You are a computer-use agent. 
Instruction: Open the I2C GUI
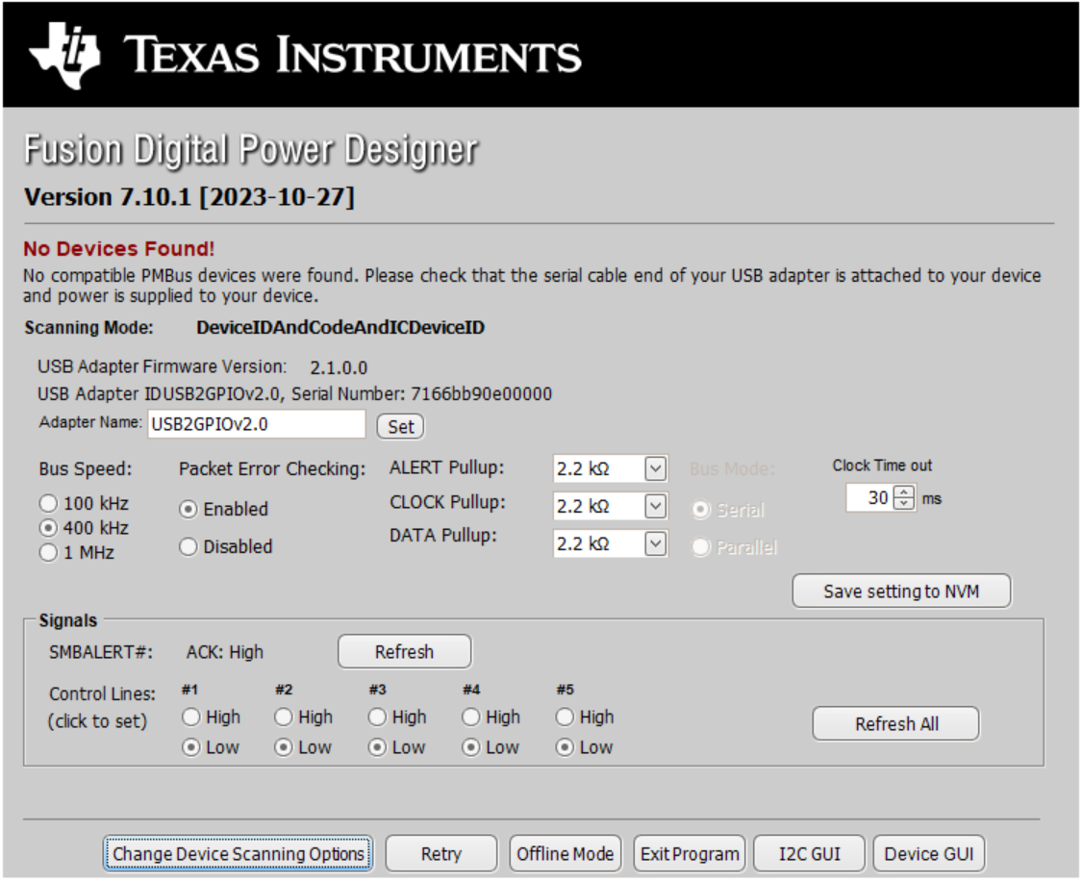coord(810,854)
